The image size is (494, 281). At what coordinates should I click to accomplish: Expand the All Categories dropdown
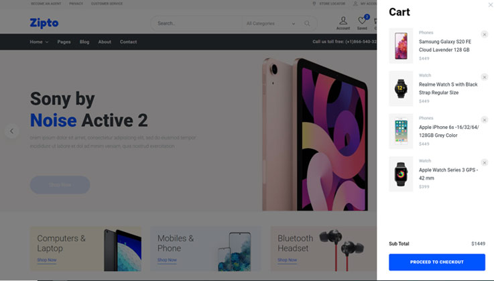pyautogui.click(x=271, y=23)
